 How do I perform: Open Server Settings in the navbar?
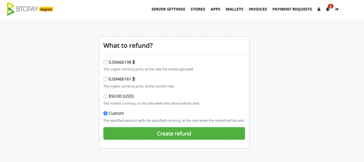point(168,9)
